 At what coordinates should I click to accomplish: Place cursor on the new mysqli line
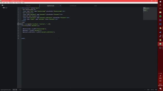tap(36, 24)
